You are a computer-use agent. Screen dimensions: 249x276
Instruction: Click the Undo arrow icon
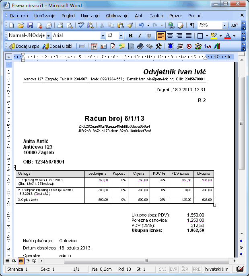pyautogui.click(x=141, y=25)
